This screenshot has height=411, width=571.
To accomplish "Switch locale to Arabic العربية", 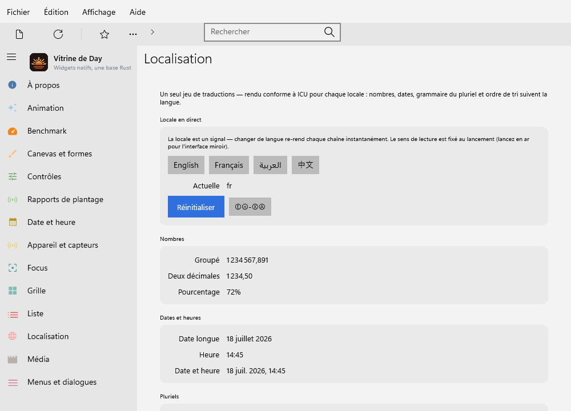I will pos(270,165).
